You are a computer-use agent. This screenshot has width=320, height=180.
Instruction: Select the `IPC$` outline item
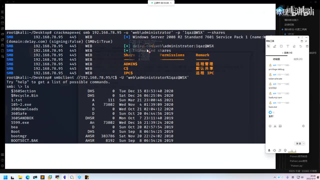tap(291, 34)
